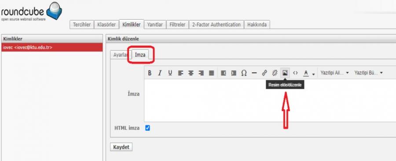Click the roundcube logo
The width and height of the screenshot is (396, 161).
31,11
